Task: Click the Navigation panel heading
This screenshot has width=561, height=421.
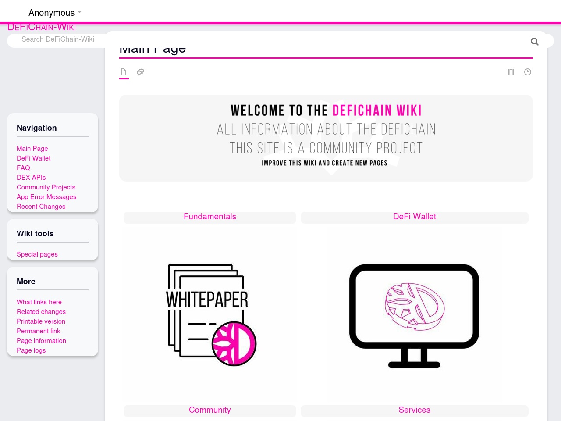Action: (x=37, y=128)
